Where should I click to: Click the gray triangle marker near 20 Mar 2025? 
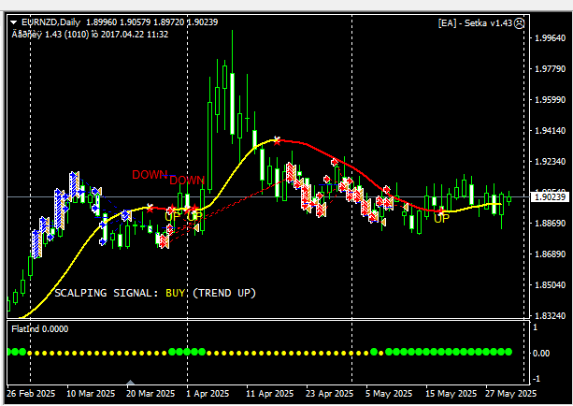(x=130, y=383)
